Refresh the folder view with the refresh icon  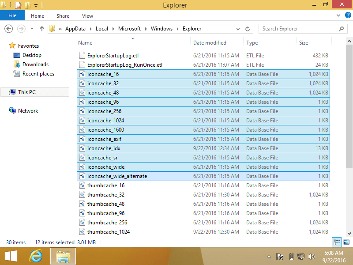point(247,28)
